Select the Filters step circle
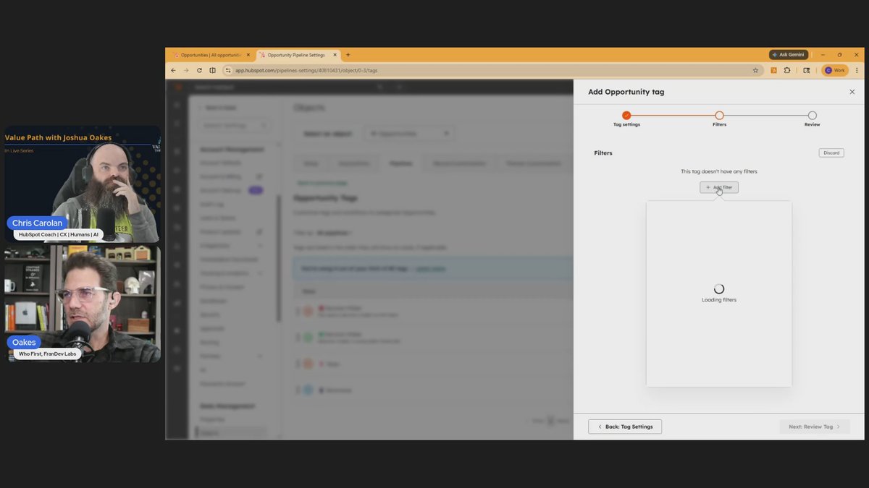 point(719,115)
